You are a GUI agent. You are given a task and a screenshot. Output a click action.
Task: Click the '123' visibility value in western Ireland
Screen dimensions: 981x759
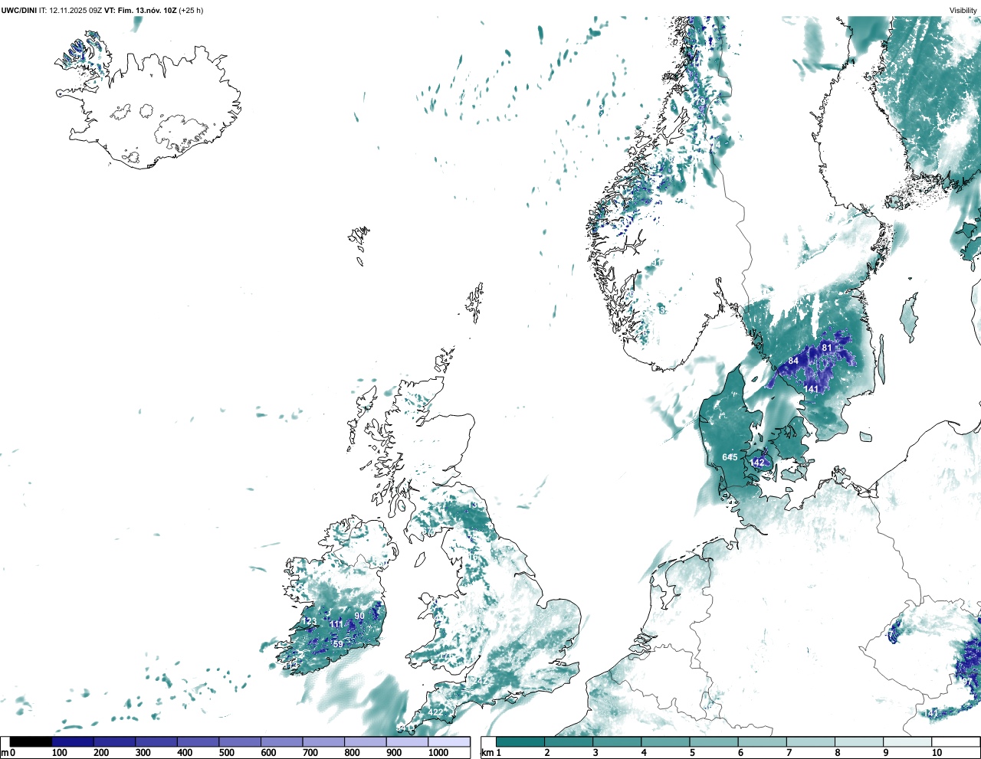point(309,621)
